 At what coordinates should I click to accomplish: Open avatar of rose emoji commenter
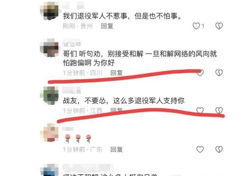click(49, 132)
